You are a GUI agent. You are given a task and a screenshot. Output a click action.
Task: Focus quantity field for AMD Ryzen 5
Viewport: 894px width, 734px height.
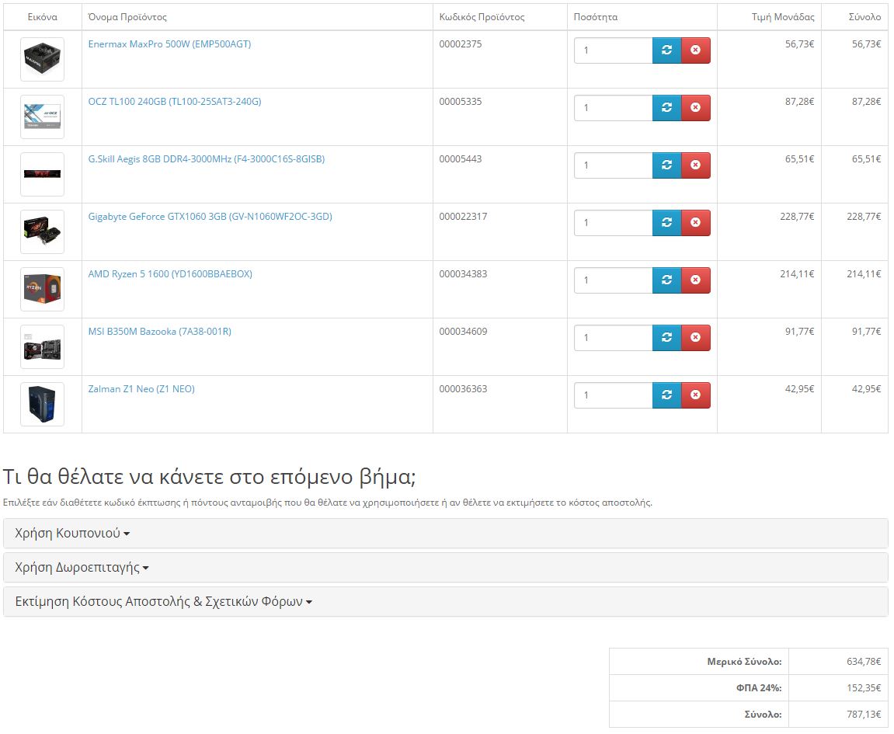click(613, 281)
